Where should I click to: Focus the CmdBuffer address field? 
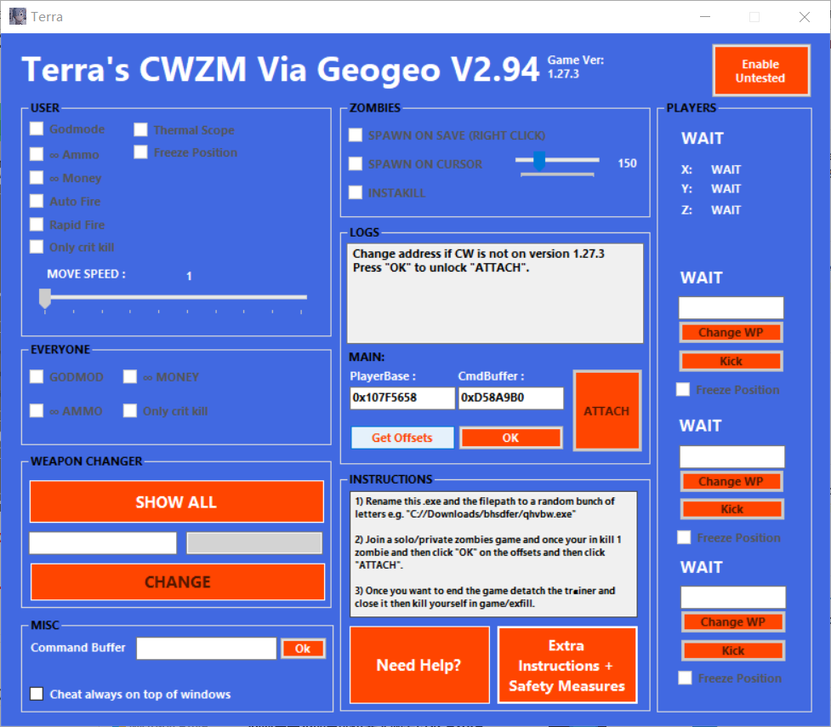pos(510,398)
